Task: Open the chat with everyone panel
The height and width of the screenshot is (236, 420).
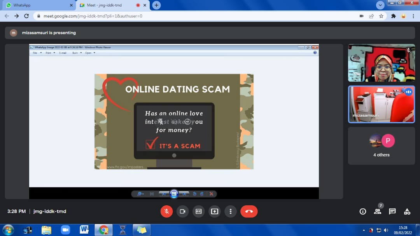Action: tap(392, 212)
